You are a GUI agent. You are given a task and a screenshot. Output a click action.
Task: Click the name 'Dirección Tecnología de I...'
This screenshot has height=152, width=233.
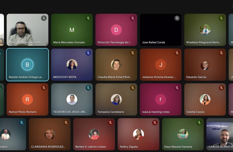click(x=114, y=42)
